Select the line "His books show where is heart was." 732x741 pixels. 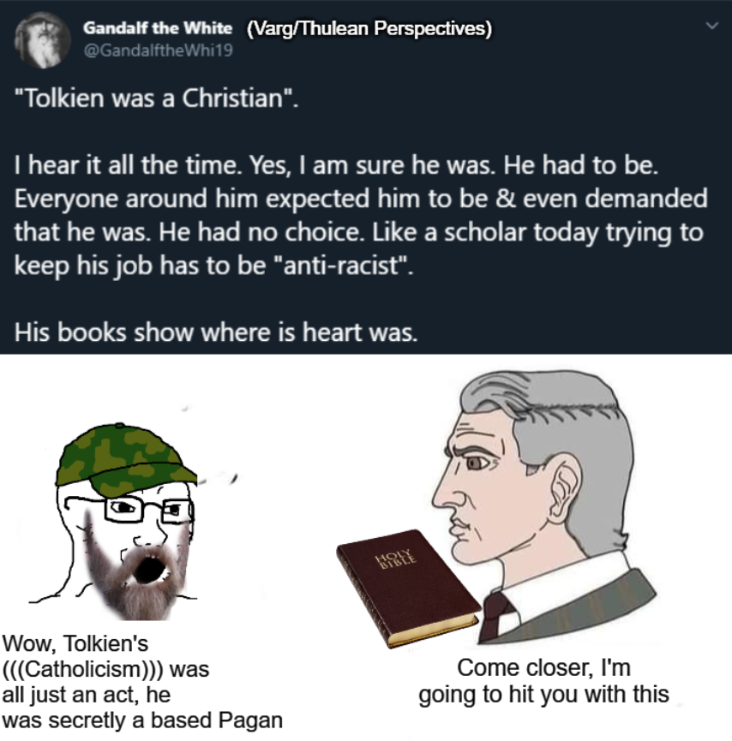pyautogui.click(x=216, y=332)
